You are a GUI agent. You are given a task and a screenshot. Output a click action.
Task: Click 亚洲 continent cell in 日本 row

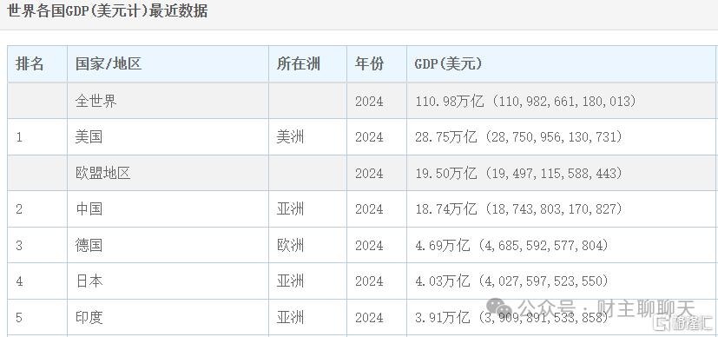click(x=290, y=281)
